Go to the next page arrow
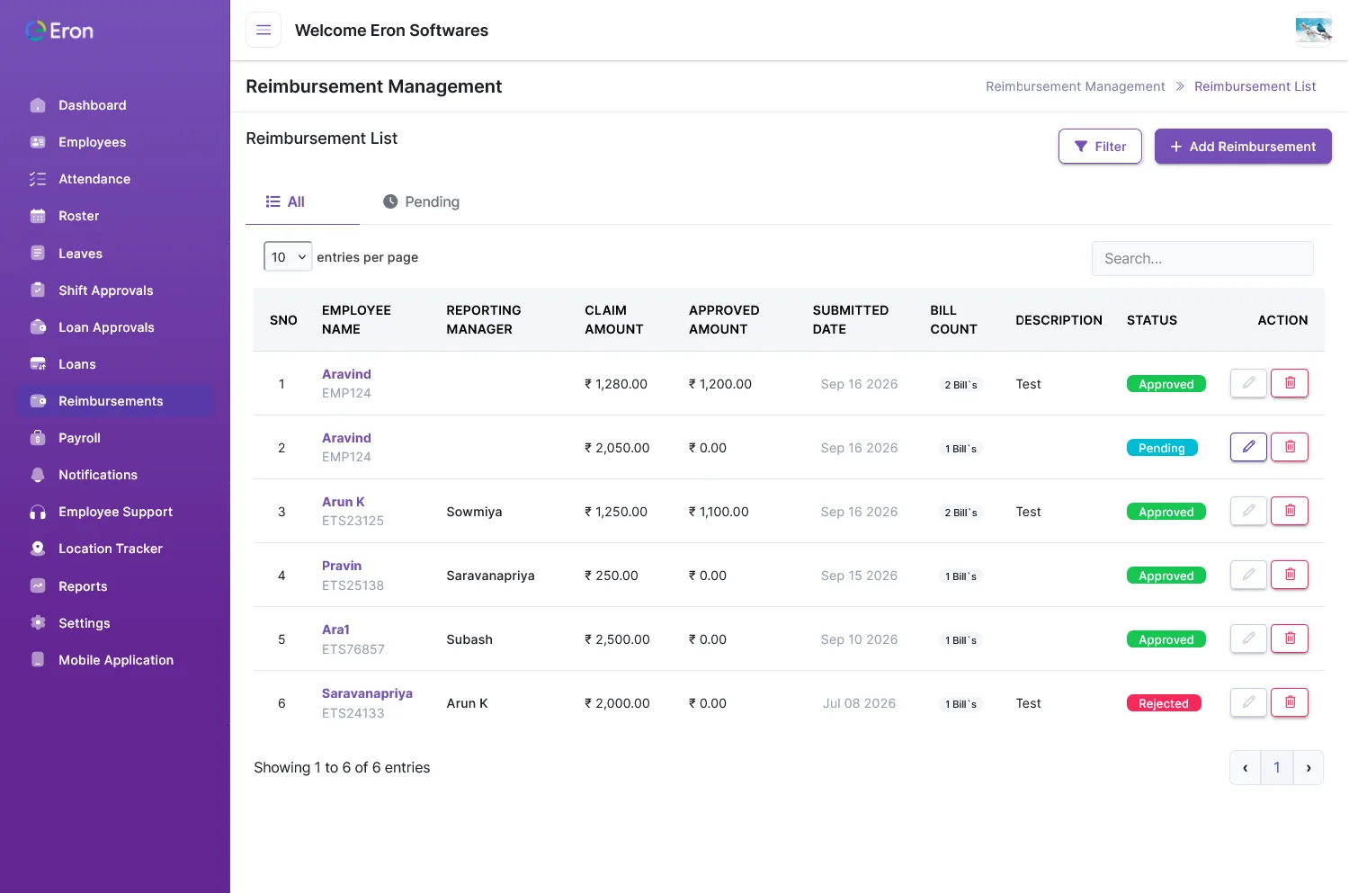This screenshot has width=1349, height=893. [1309, 768]
